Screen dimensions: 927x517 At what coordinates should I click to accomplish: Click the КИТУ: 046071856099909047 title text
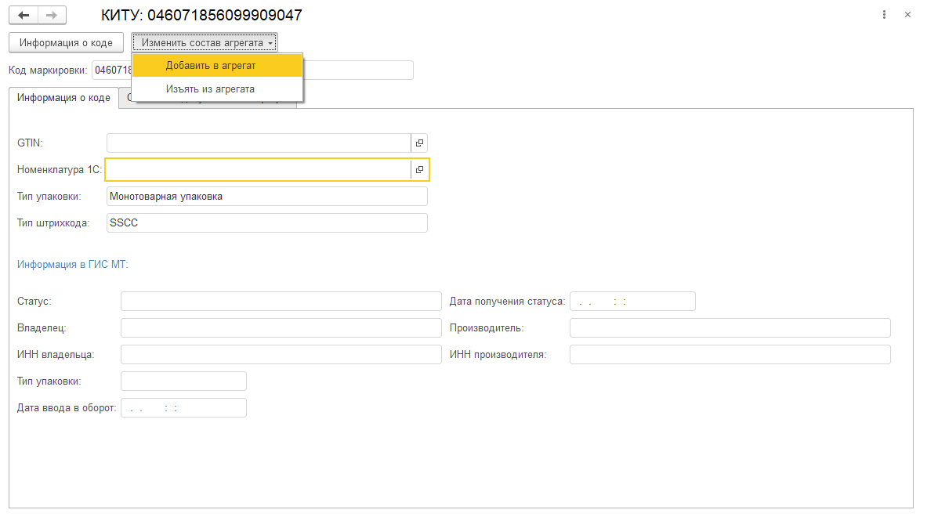tap(201, 16)
